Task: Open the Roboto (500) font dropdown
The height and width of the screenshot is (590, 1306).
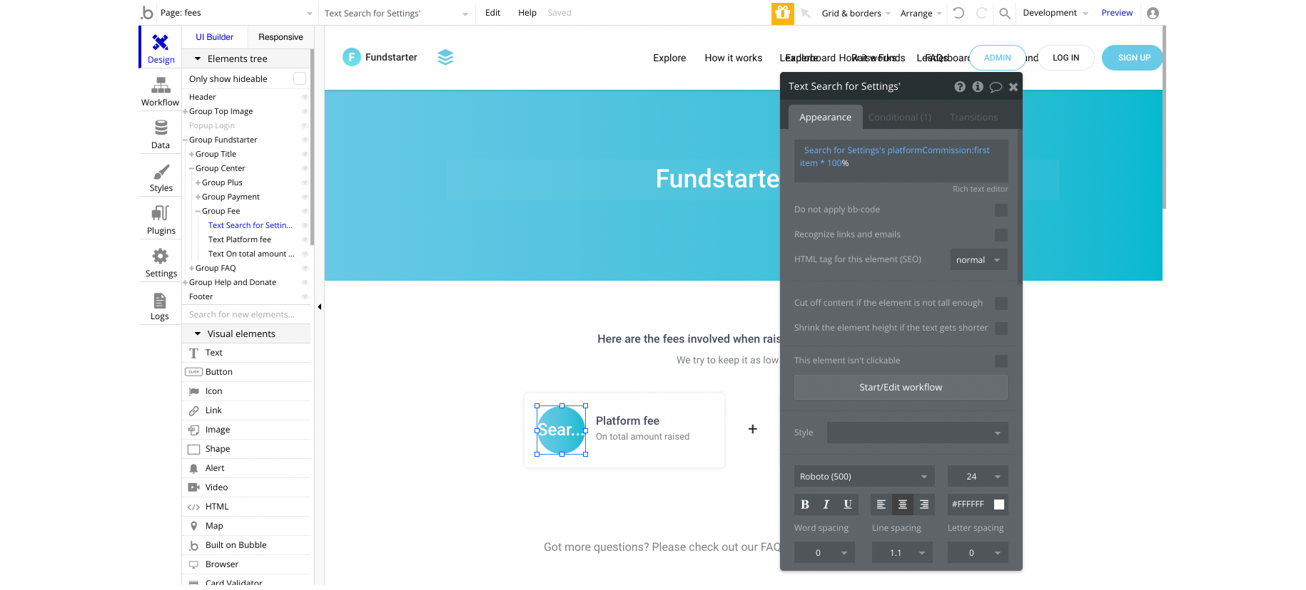Action: coord(864,477)
